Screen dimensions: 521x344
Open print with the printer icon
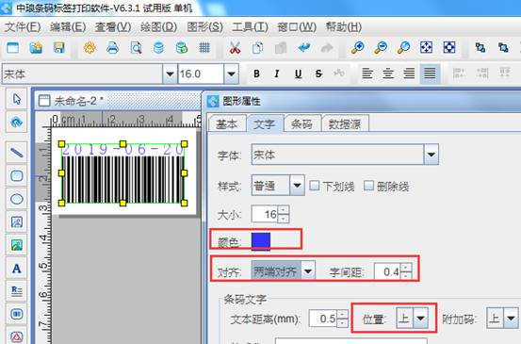pyautogui.click(x=113, y=48)
